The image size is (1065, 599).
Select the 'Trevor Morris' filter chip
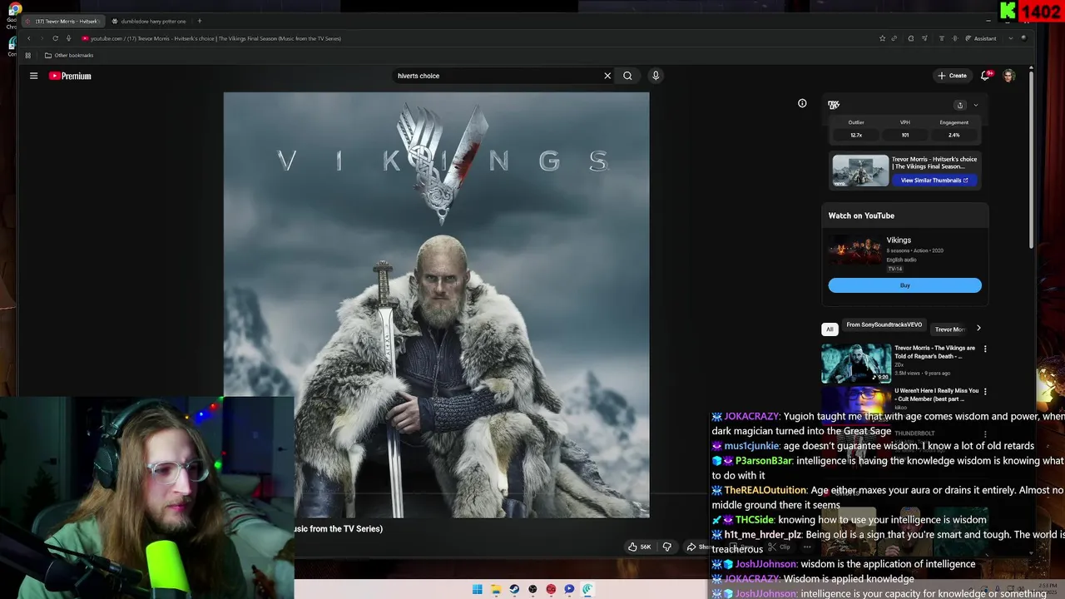[949, 329]
